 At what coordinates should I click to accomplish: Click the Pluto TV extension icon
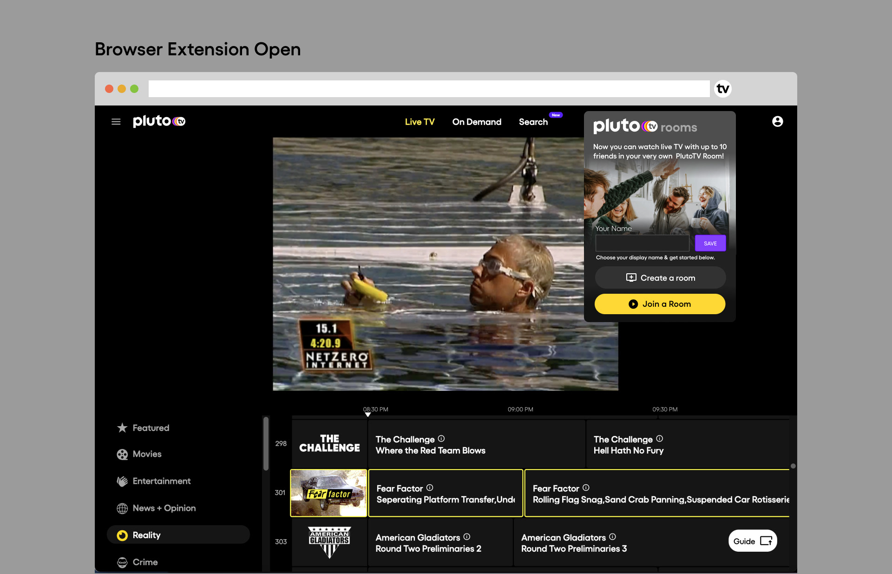point(722,89)
